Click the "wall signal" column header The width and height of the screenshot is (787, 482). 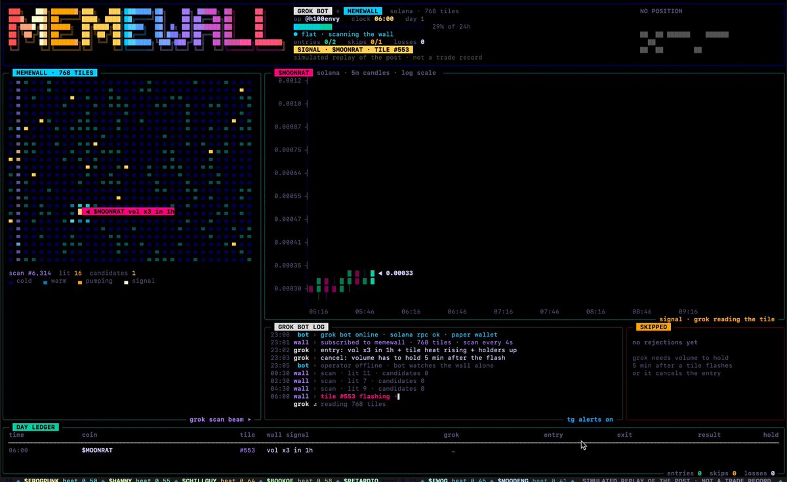(287, 435)
